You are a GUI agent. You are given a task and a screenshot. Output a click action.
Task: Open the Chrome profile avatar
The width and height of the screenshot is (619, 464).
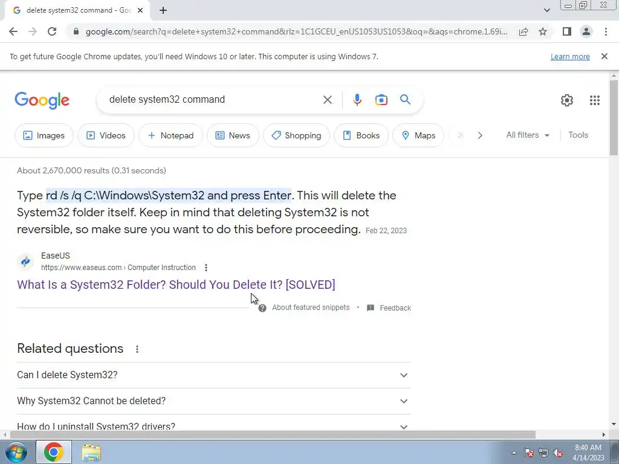(586, 31)
